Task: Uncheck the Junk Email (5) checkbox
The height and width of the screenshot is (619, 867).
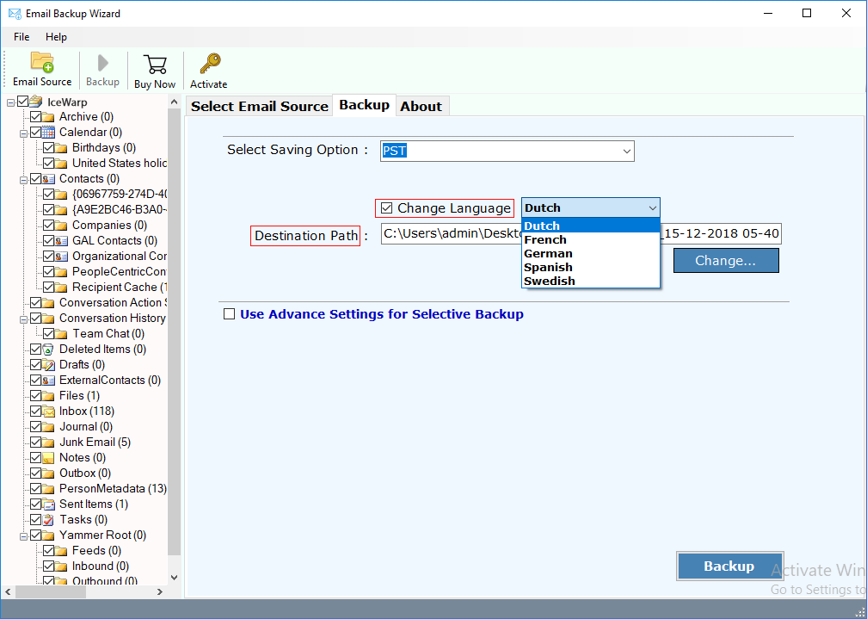Action: 36,443
